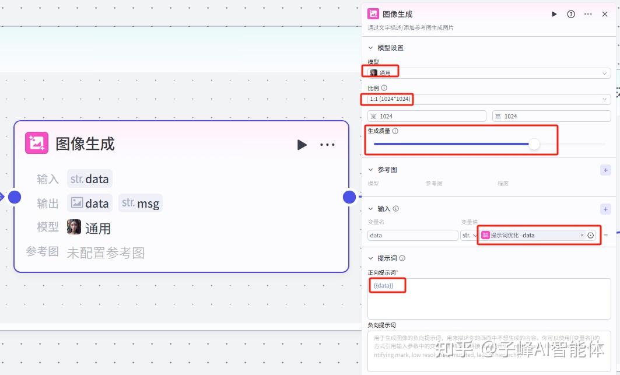The width and height of the screenshot is (620, 375).
Task: Collapse the 参考图 section
Action: [371, 170]
